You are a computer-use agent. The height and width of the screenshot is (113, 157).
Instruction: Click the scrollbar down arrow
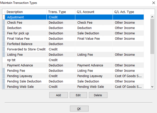tap(152, 87)
